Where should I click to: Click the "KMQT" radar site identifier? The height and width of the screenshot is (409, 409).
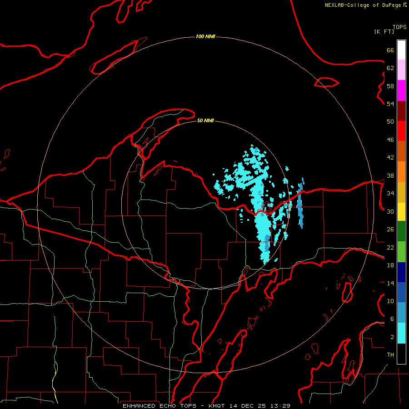218,406
